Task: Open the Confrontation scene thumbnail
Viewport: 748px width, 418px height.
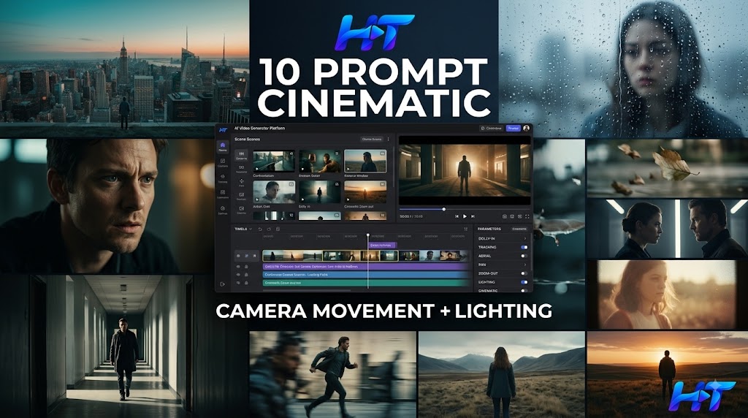Action: (x=274, y=161)
